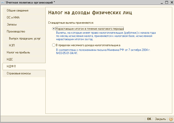Image resolution: width=174 pixels, height=123 pixels.
Task: Select the monthly income limit radio button
Action: [x=54, y=45]
